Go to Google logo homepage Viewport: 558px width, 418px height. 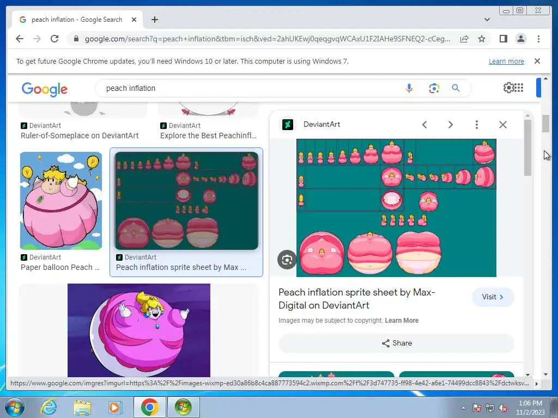click(45, 89)
